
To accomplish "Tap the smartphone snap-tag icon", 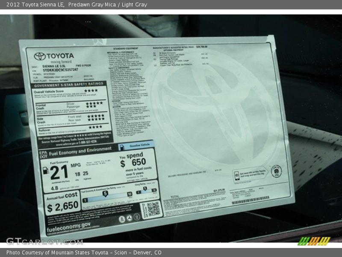I will tap(237, 175).
